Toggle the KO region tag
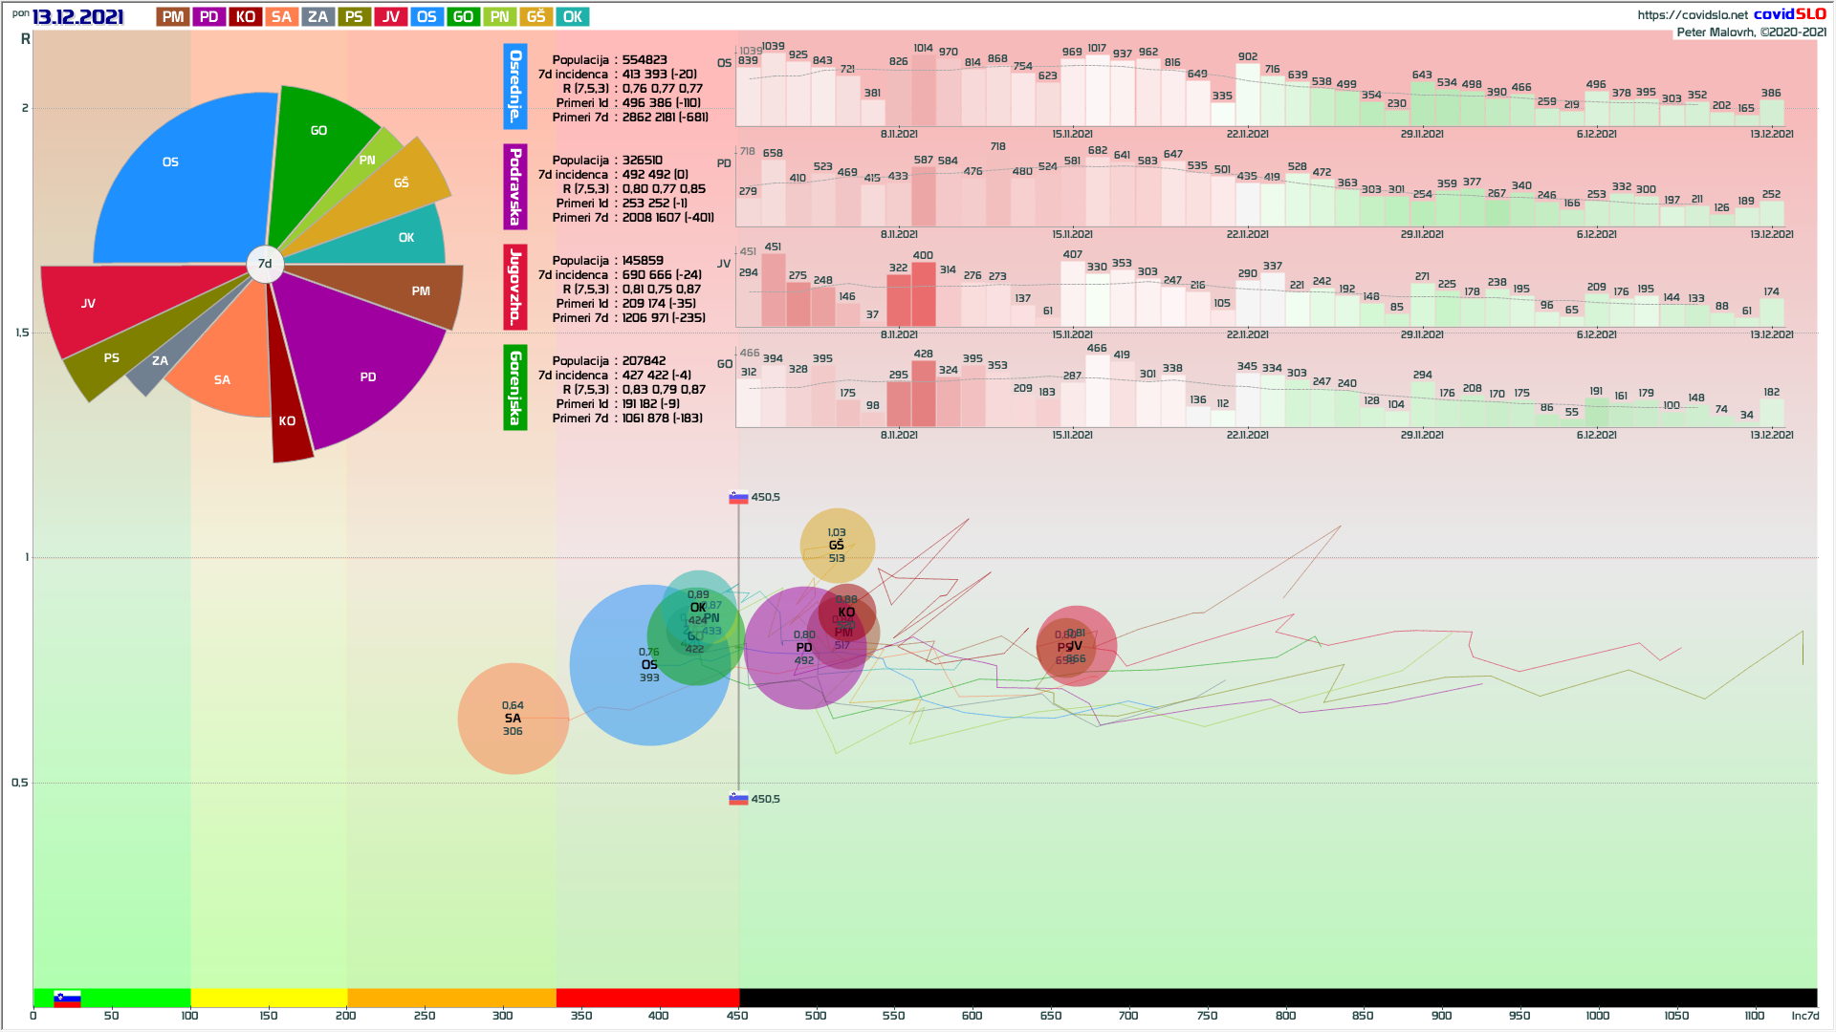1836x1032 pixels. pos(246,16)
